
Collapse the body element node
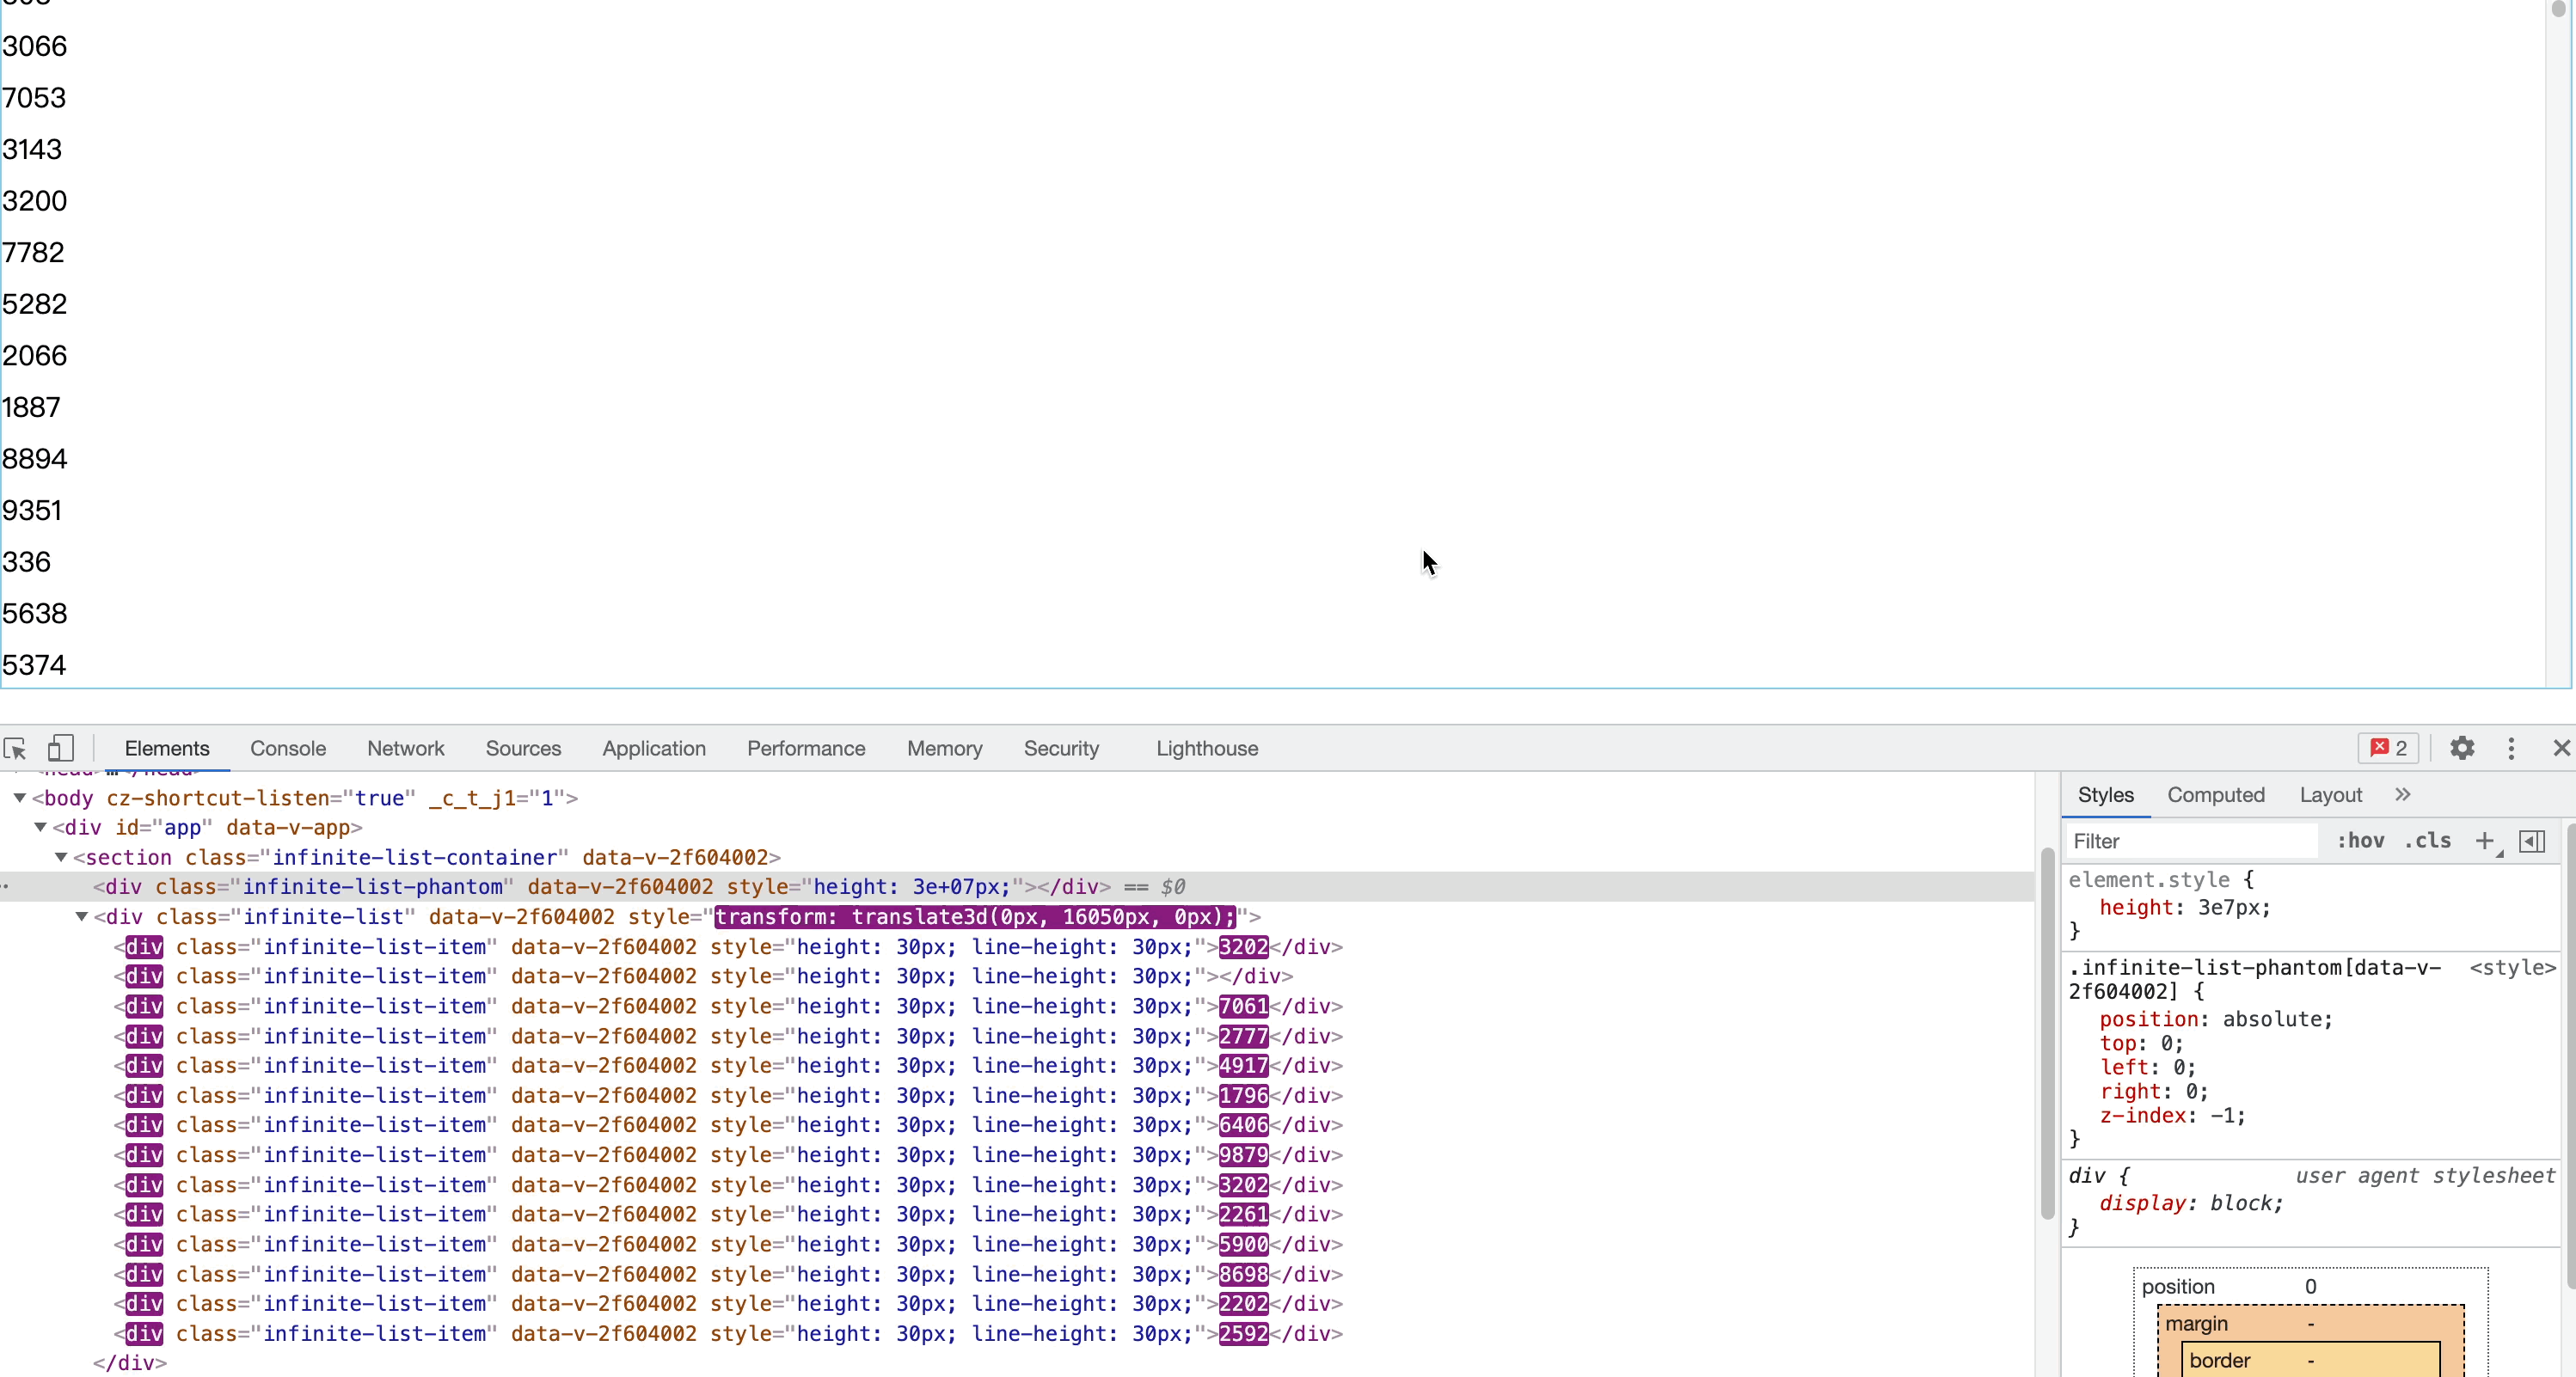20,798
